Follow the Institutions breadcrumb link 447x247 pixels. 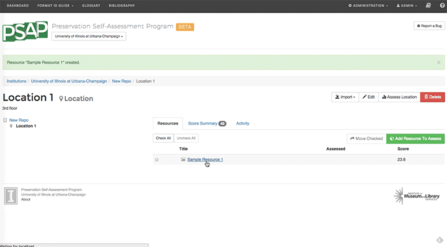click(17, 81)
